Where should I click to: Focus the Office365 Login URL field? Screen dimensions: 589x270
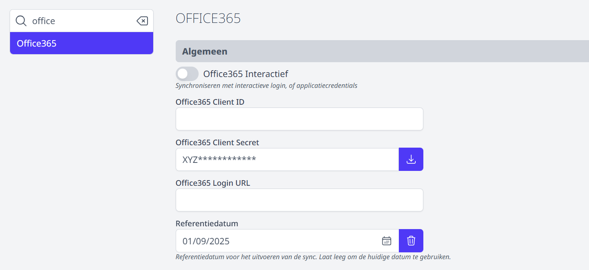click(x=300, y=200)
